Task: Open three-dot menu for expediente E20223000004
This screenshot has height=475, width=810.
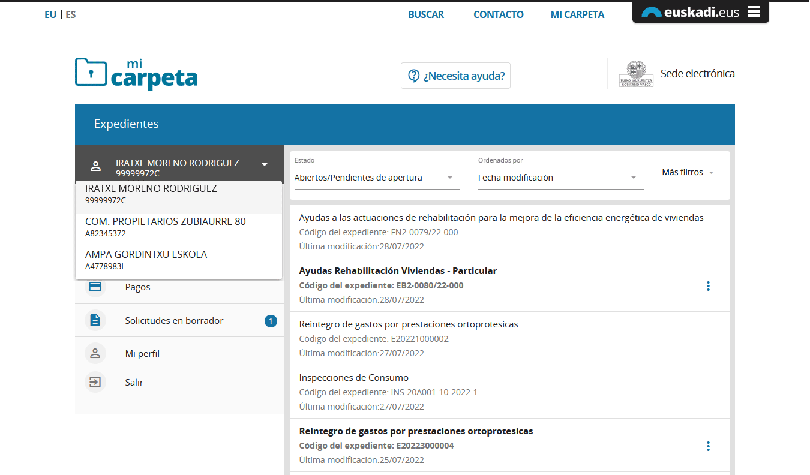Action: point(708,446)
